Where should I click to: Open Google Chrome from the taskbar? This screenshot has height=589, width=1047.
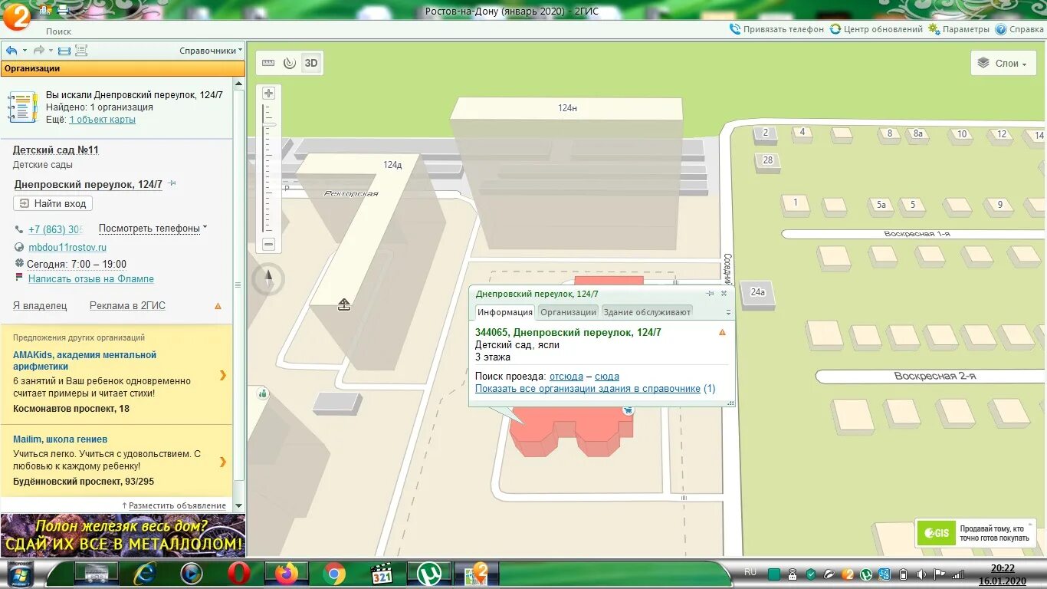[333, 574]
